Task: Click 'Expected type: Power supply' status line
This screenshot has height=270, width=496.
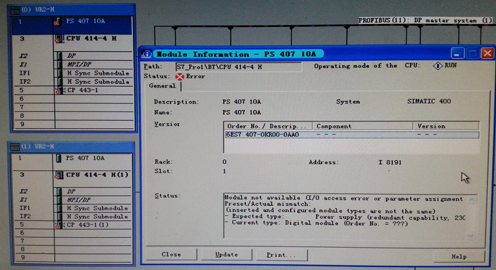Action: (x=345, y=218)
